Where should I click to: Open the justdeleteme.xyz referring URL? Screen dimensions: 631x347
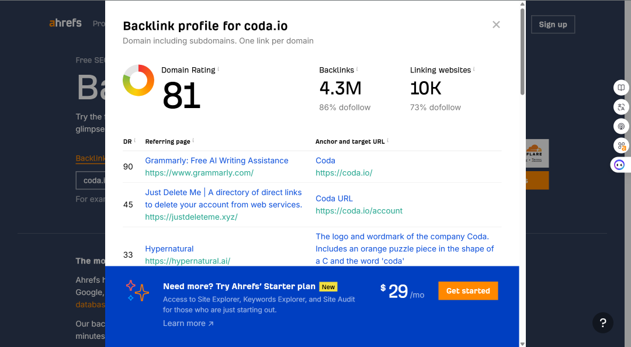click(x=191, y=217)
